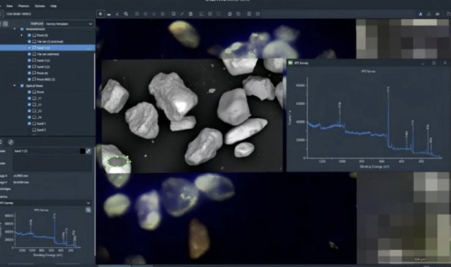Open the magnifier on the small XPS Survey plot

tap(88, 210)
